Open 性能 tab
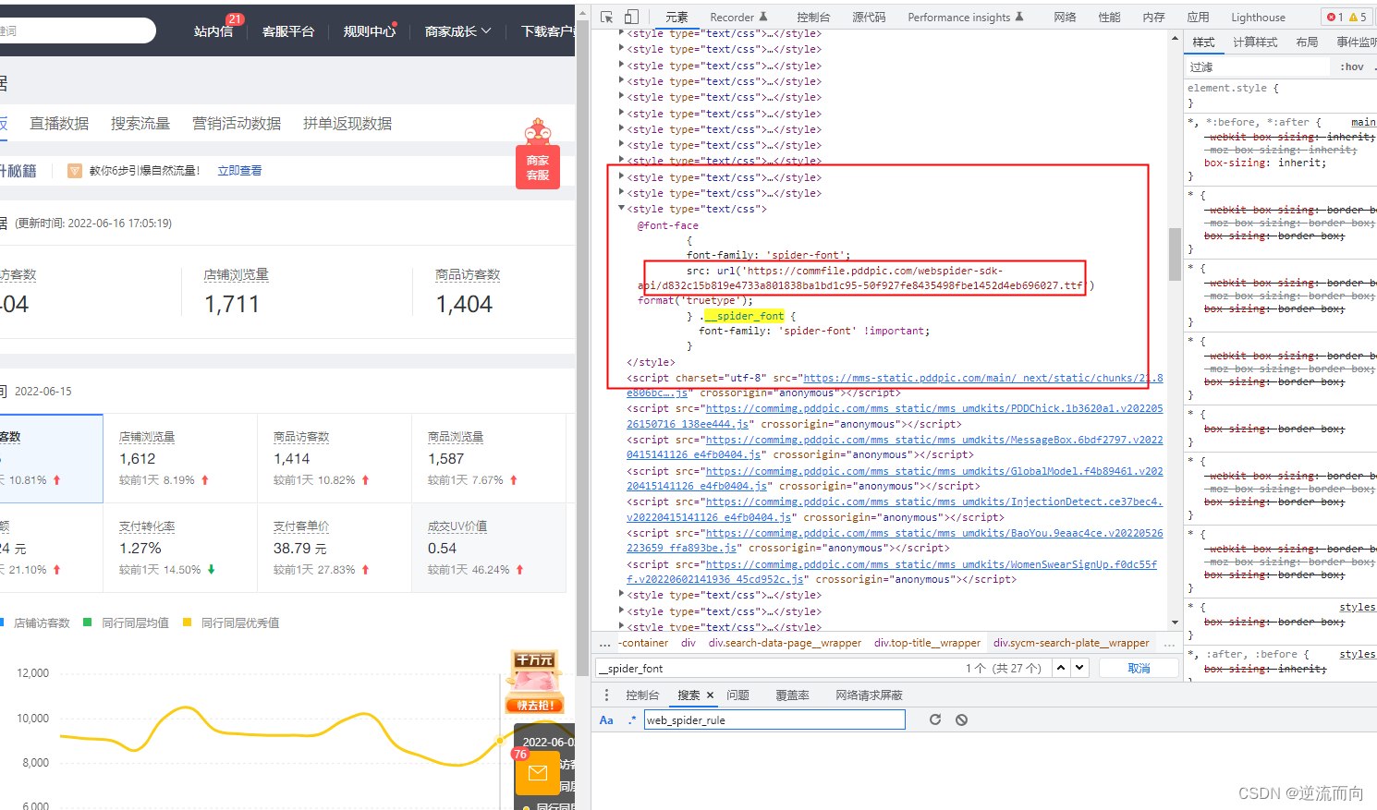 point(1109,17)
